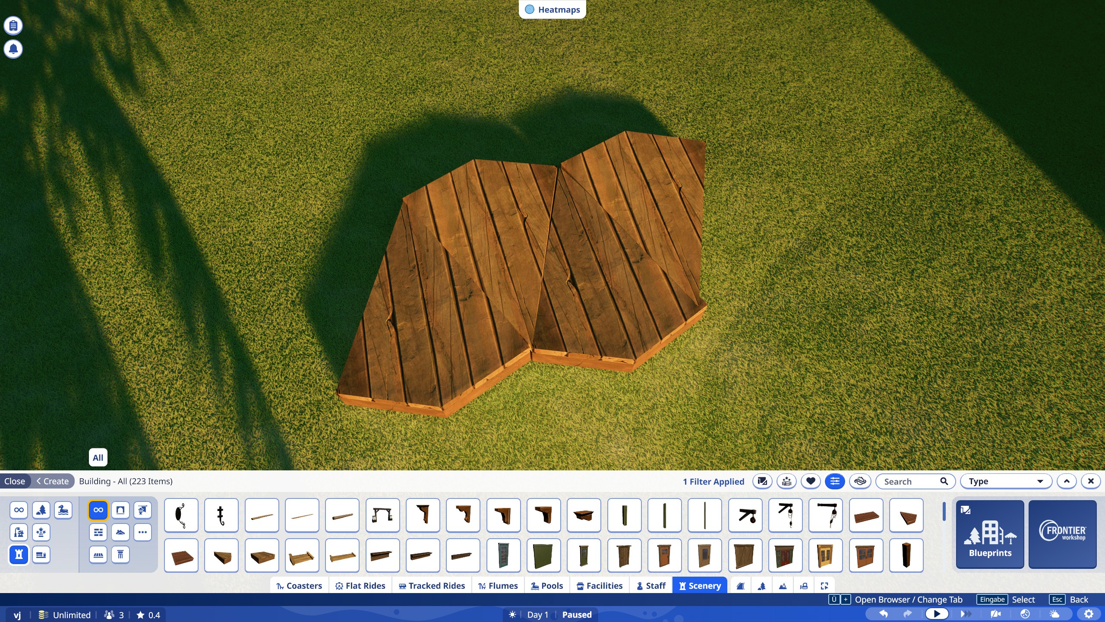Collapse the browser with the up chevron
Image resolution: width=1105 pixels, height=622 pixels.
point(1067,481)
